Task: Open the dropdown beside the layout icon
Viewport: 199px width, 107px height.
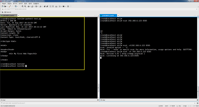Action: [x=65, y=6]
